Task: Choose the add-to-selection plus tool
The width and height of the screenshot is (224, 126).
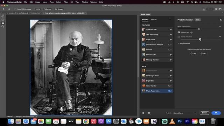Action: pyautogui.click(x=3, y=16)
